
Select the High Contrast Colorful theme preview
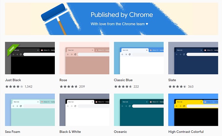193,110
